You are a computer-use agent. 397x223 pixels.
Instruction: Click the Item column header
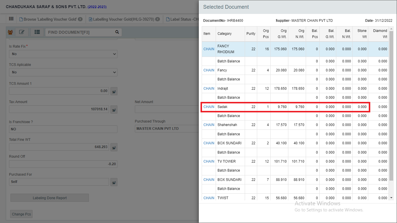pyautogui.click(x=209, y=34)
